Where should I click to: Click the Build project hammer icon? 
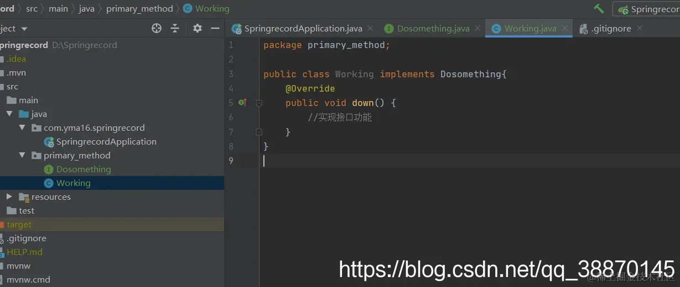coord(599,9)
